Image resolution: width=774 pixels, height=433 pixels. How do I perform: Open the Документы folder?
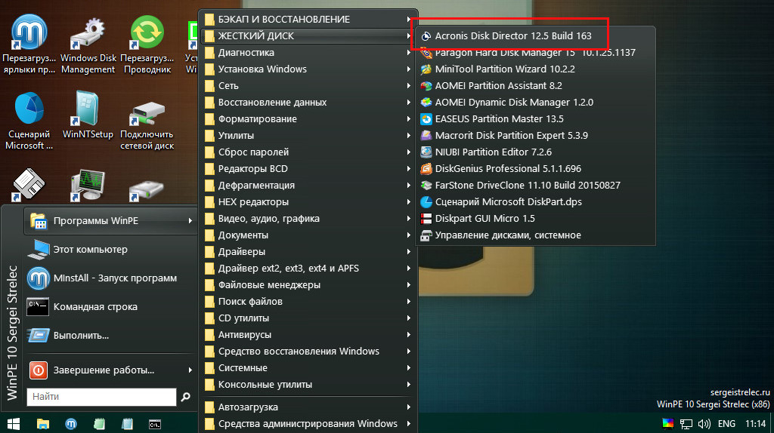(308, 235)
